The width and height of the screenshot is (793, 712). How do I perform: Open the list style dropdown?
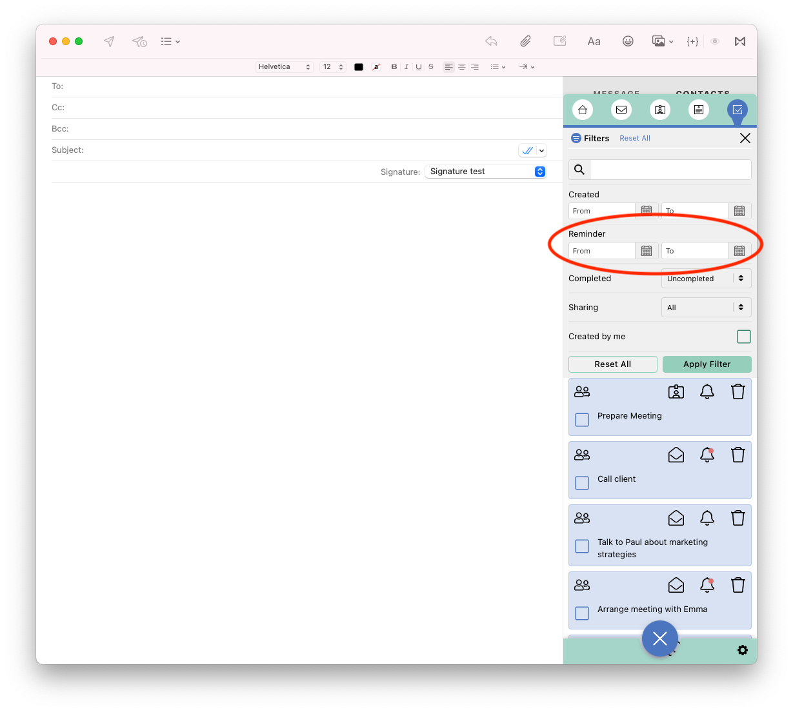click(498, 67)
